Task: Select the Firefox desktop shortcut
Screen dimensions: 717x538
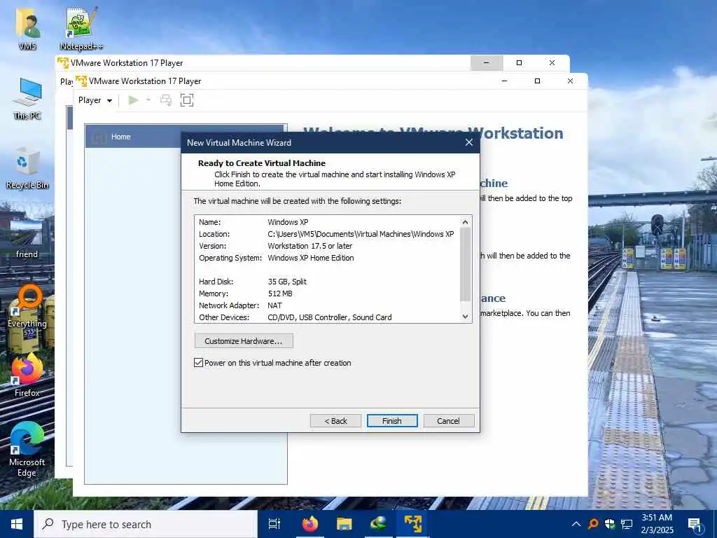Action: [27, 375]
